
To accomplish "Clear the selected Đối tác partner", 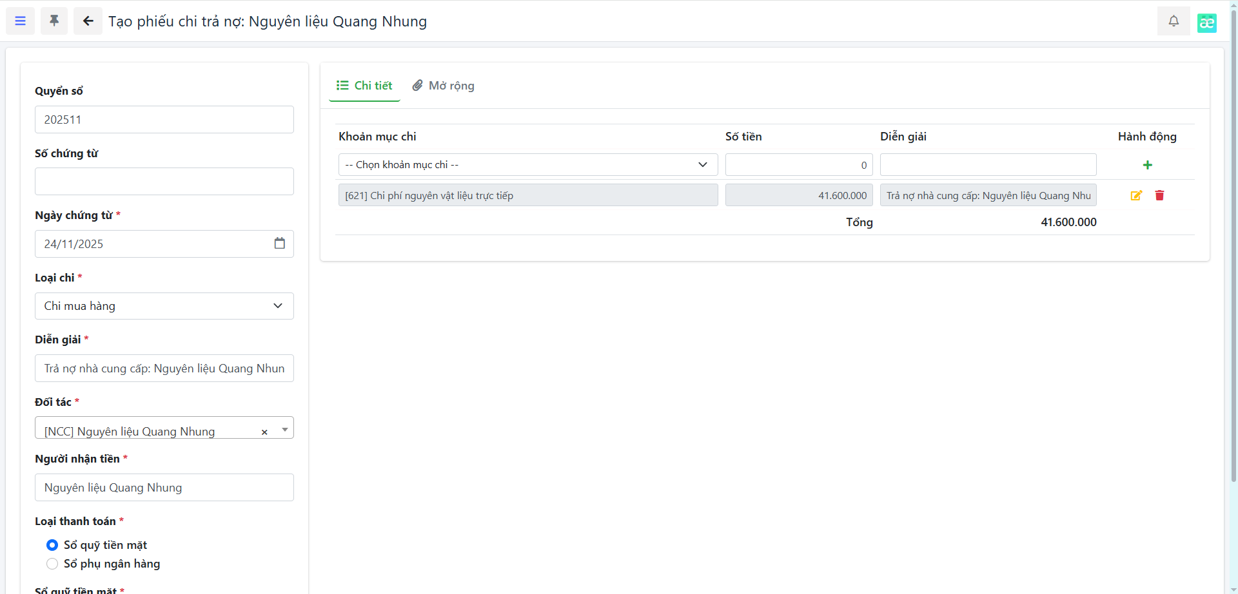I will pos(264,432).
